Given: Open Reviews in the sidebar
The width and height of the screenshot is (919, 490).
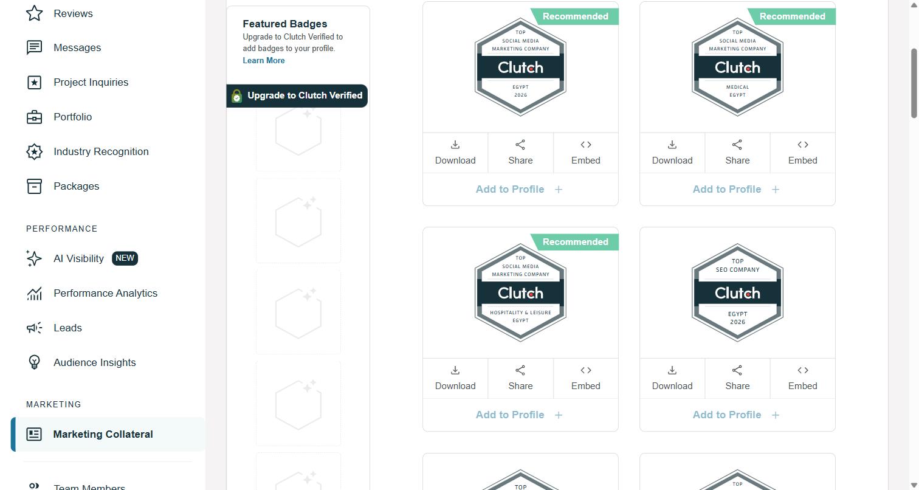Looking at the screenshot, I should (73, 13).
